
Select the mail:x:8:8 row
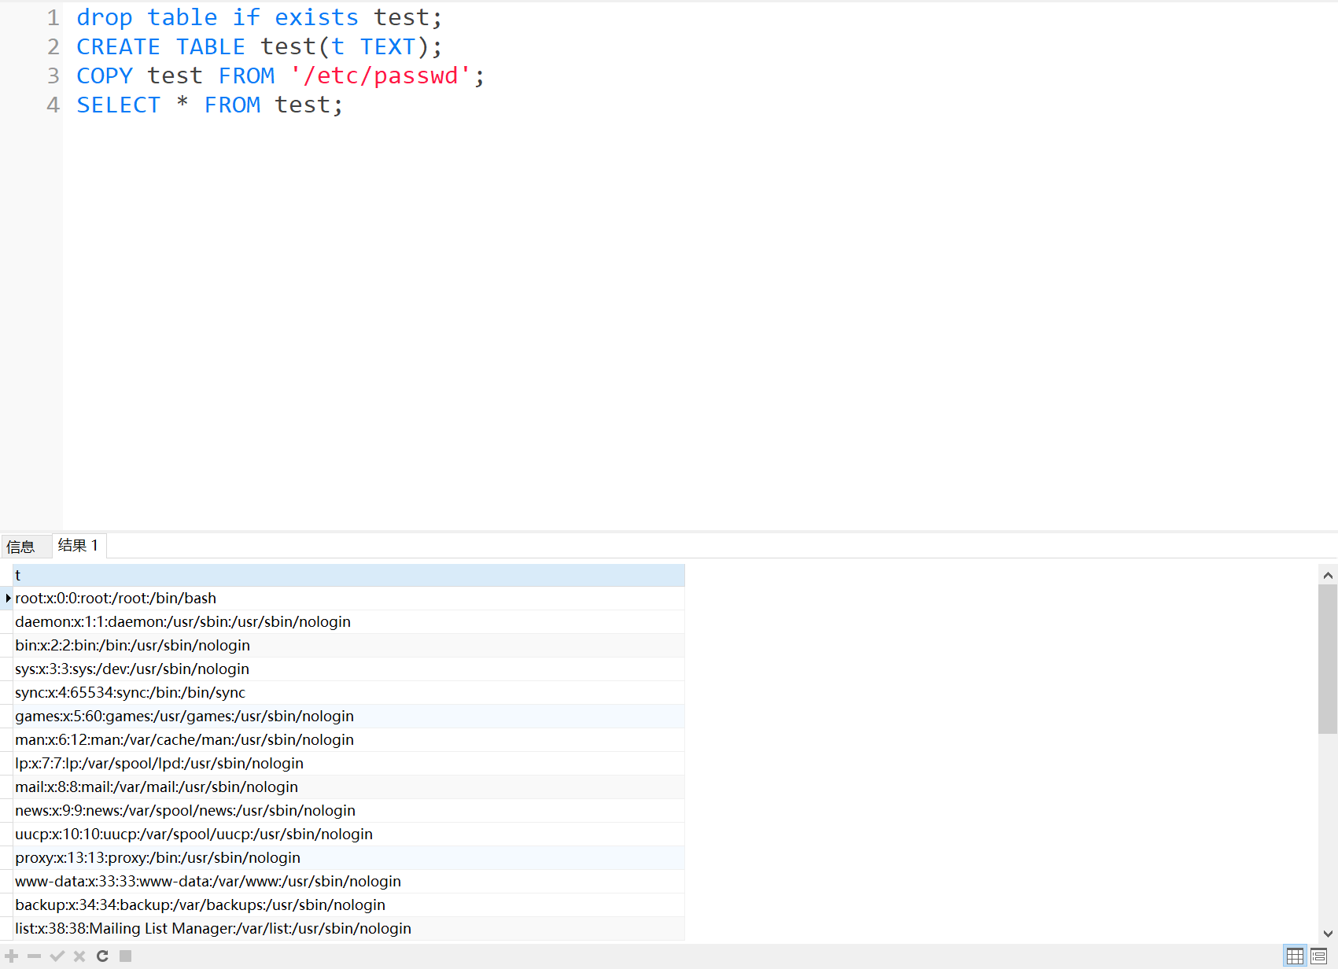click(348, 787)
